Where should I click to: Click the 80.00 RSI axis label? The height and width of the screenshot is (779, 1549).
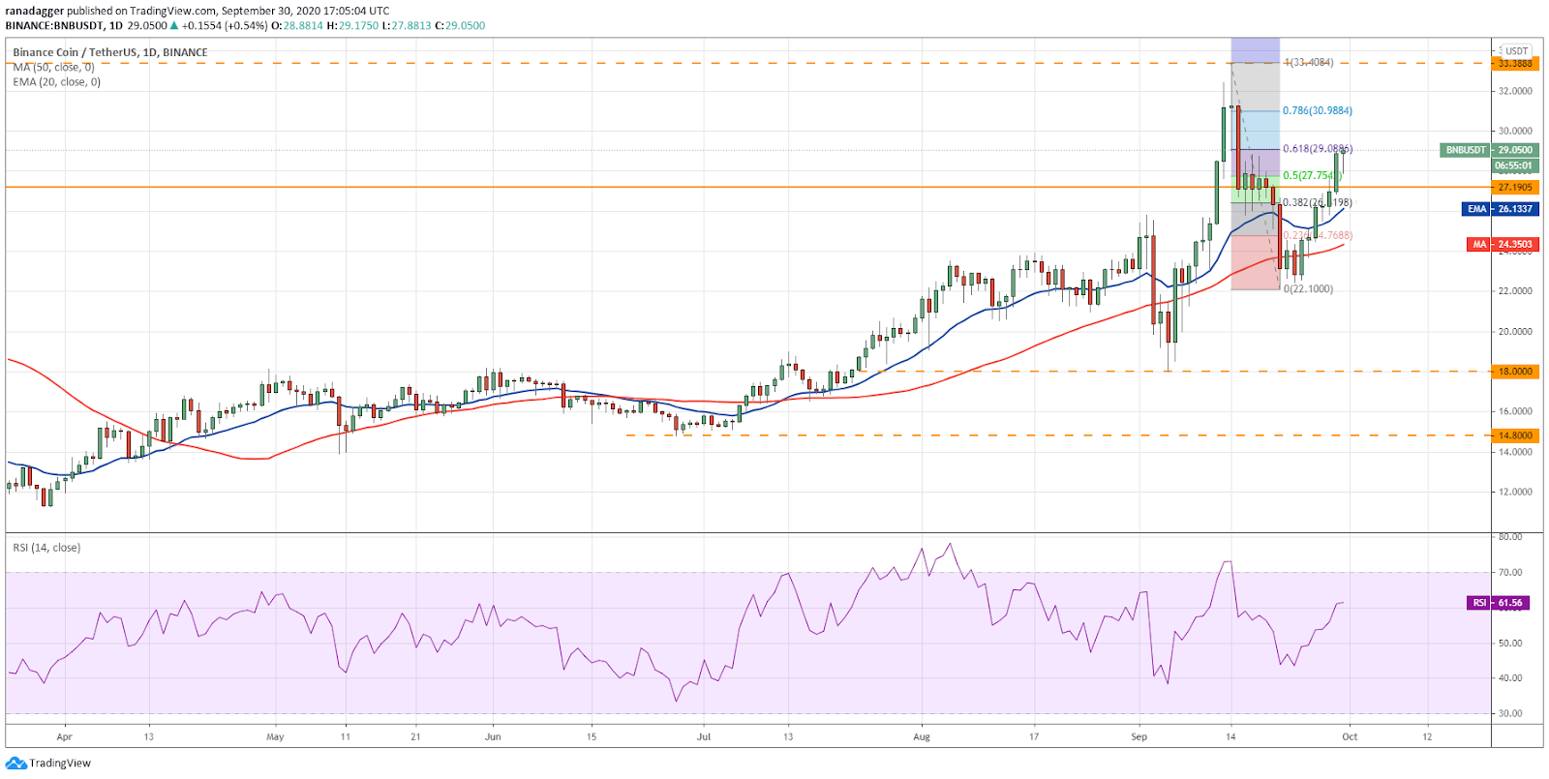pyautogui.click(x=1510, y=537)
